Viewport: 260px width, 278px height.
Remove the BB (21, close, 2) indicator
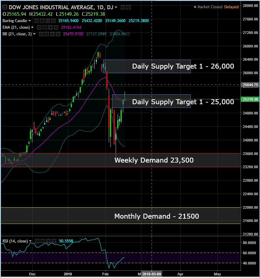coord(58,34)
